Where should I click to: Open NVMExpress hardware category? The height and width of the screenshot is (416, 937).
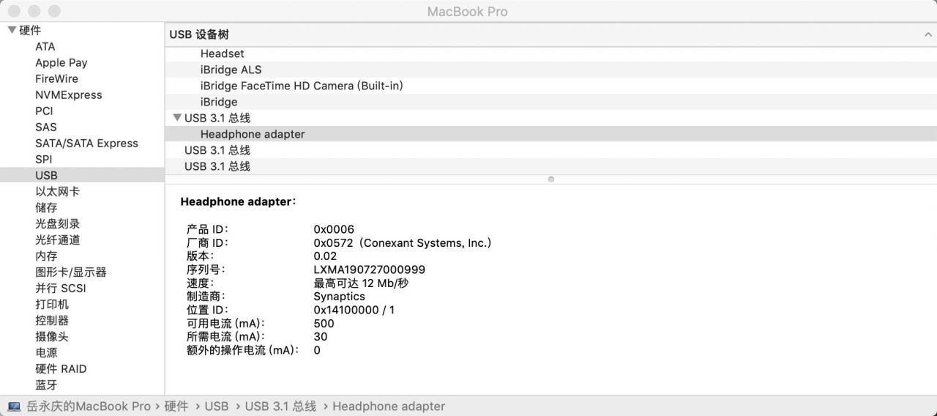[69, 94]
